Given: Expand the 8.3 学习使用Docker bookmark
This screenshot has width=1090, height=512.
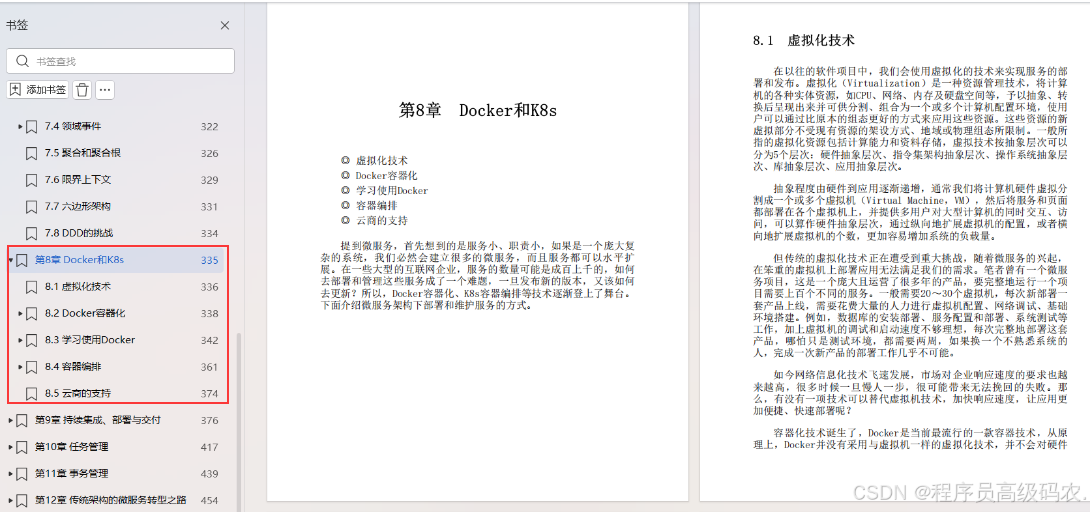Looking at the screenshot, I should click(20, 340).
